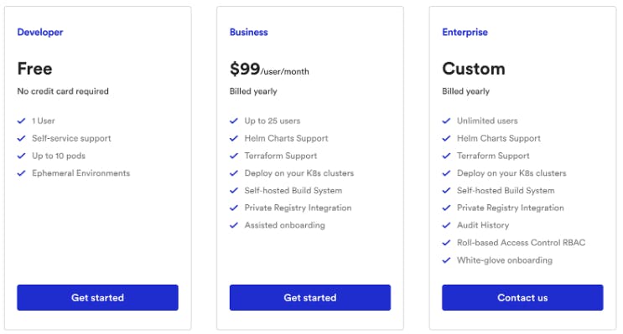Click checkmark beside Business Terraform Support
The image size is (623, 334).
click(x=234, y=156)
